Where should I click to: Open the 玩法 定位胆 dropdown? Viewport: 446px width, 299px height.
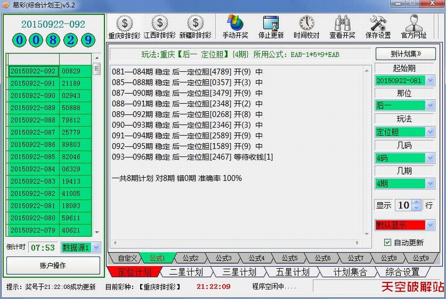click(x=430, y=132)
